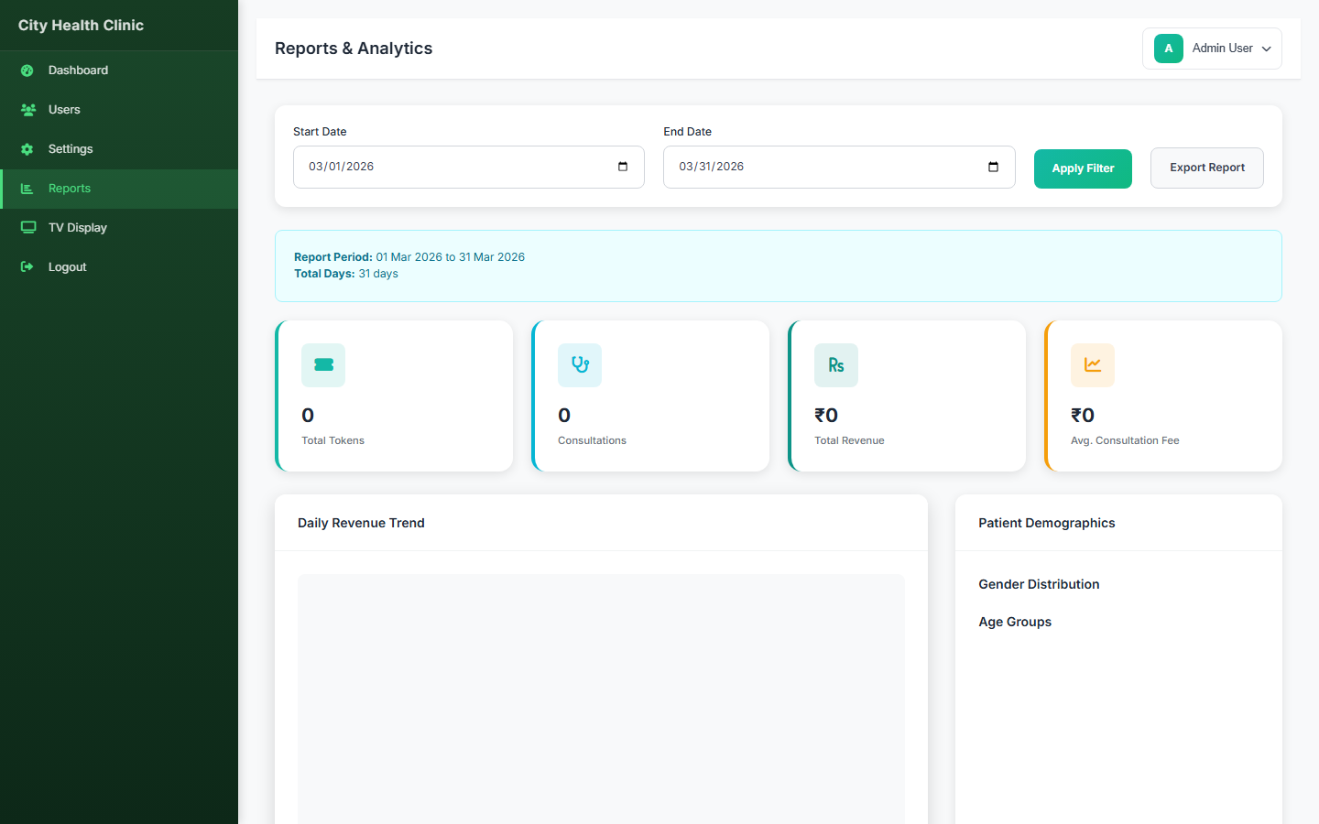This screenshot has height=824, width=1319.
Task: Click the '31 days' value text
Action: point(378,274)
